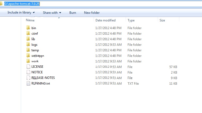Click the 57 KB size of LICENSE
The width and height of the screenshot is (202, 113).
point(173,67)
